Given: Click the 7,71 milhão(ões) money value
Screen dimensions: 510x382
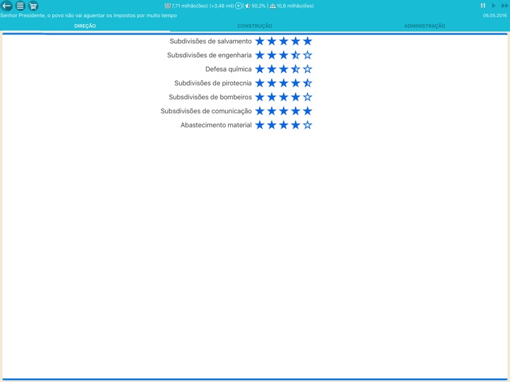Looking at the screenshot, I should pyautogui.click(x=189, y=6).
